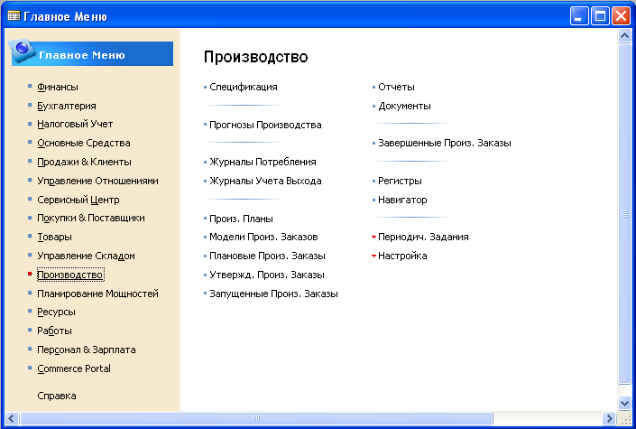Open the Отчеты item
636x429 pixels.
pos(396,87)
